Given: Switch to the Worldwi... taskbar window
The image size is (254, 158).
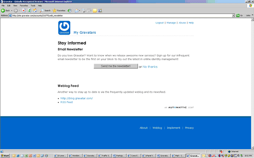Looking at the screenshot, I should [75, 156].
